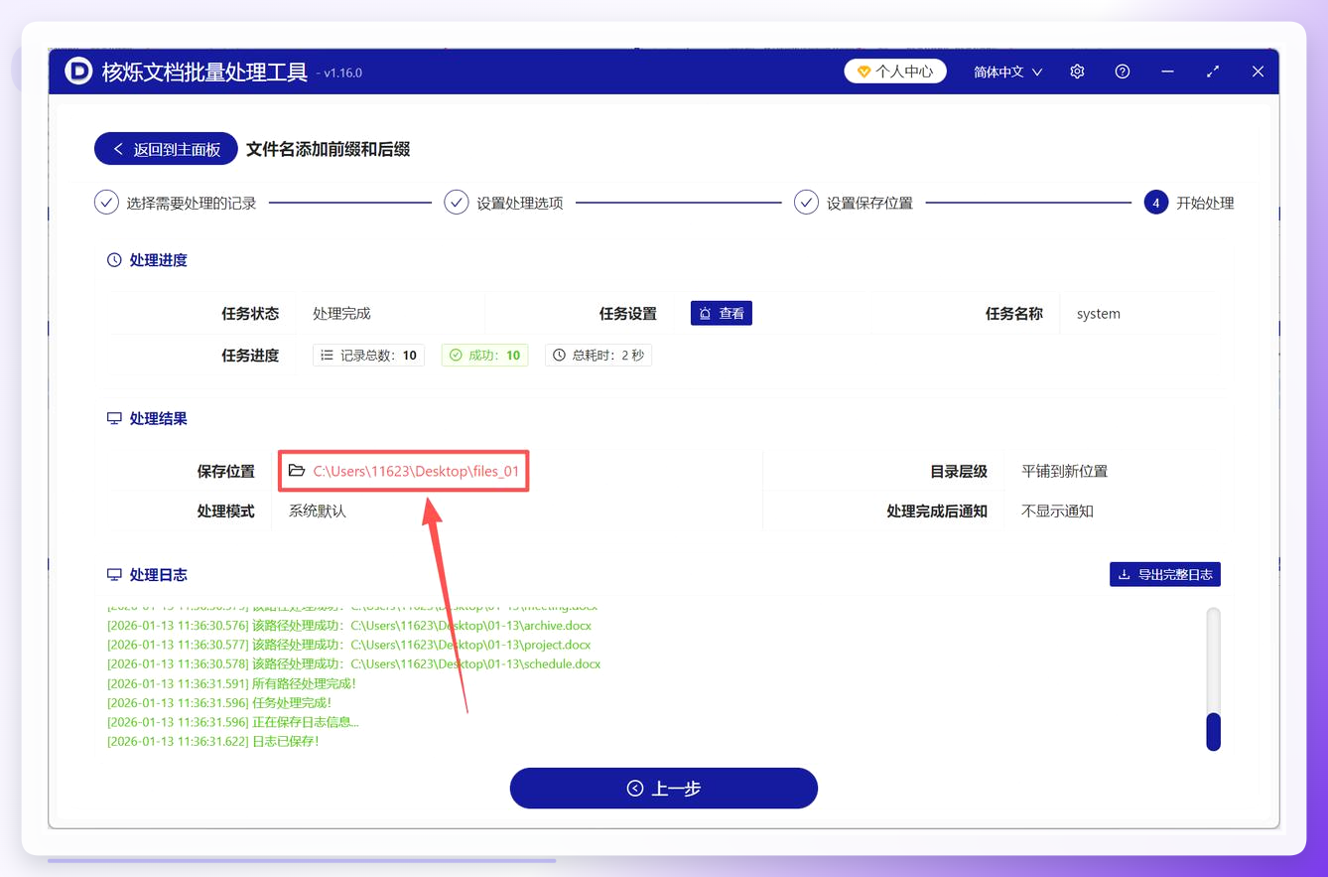Click the 平铺到新位置 directory level value
1328x877 pixels.
[1064, 471]
